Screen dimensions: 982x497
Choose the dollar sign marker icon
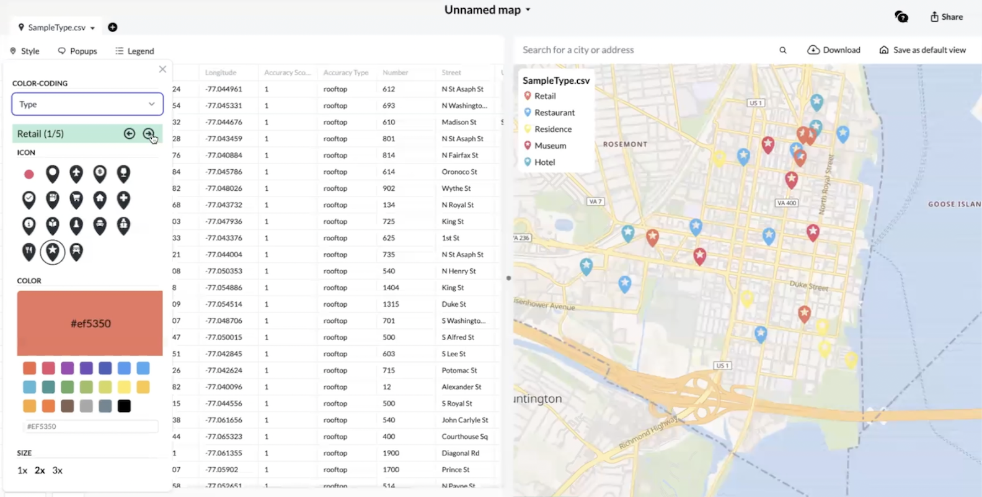(100, 174)
